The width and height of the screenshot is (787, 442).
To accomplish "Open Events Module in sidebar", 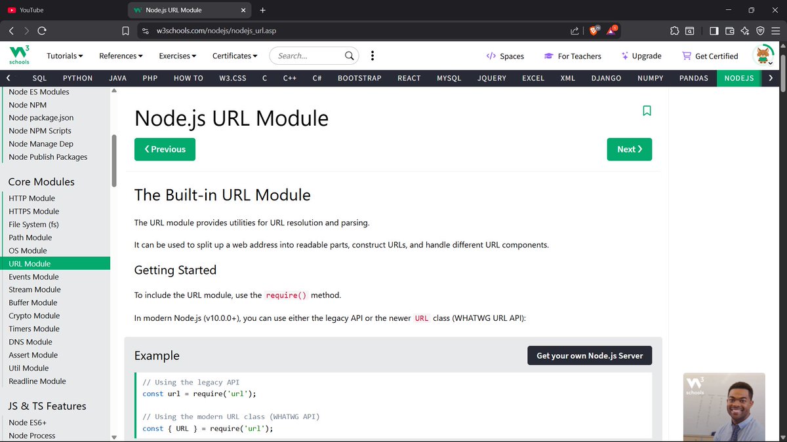I will click(33, 277).
